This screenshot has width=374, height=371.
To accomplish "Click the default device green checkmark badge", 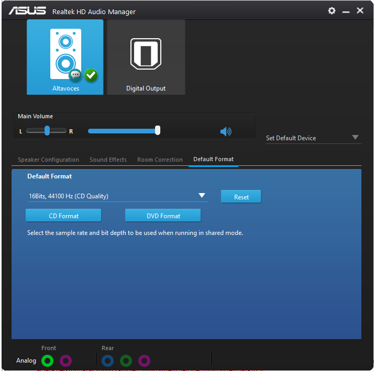I will 91,75.
